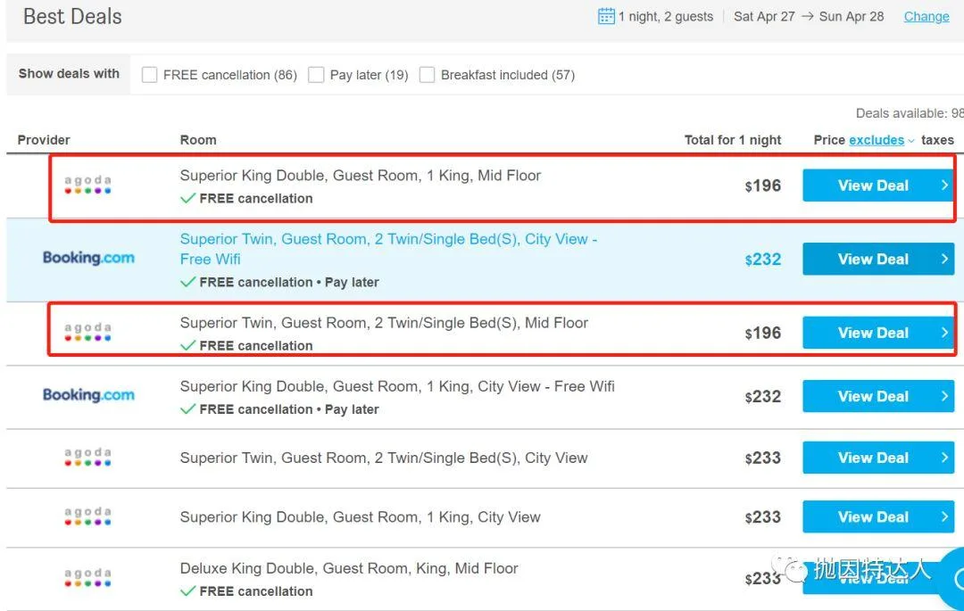Click the arrow on Booking.com Superior Twin $232 View Deal
The image size is (964, 611).
(x=944, y=259)
